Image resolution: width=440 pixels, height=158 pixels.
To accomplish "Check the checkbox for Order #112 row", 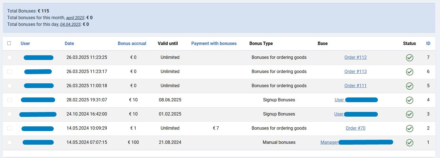I will point(9,57).
